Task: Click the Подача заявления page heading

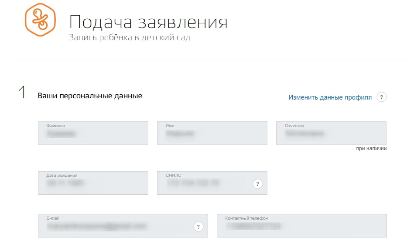Action: [148, 22]
